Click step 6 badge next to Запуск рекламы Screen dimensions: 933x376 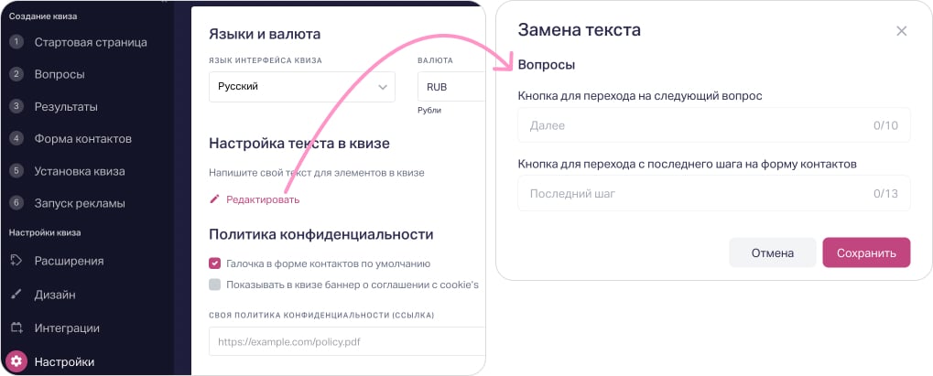(16, 203)
